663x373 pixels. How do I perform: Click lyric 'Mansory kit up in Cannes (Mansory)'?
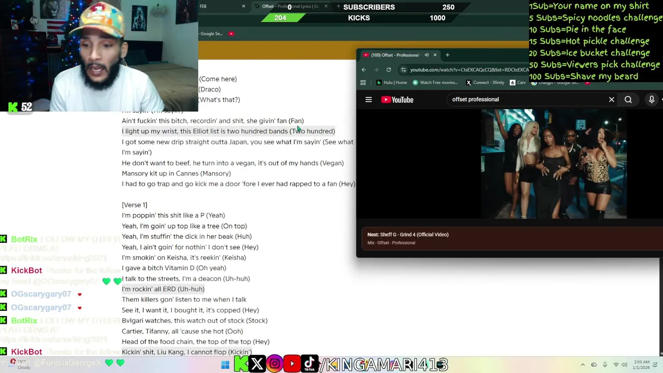coord(177,174)
